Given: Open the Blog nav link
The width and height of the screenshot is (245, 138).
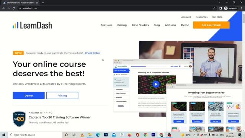Looking at the screenshot, I should point(157,25).
